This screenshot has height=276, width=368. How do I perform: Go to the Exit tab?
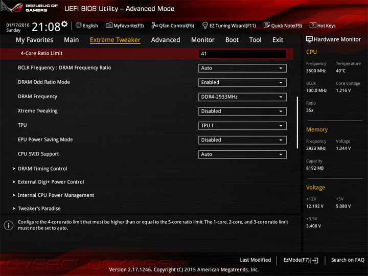point(278,40)
